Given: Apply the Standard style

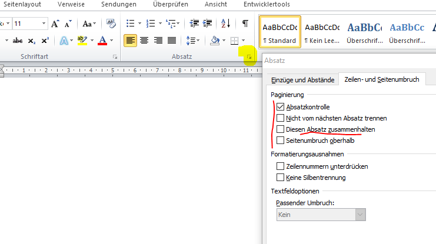Looking at the screenshot, I should coord(280,32).
